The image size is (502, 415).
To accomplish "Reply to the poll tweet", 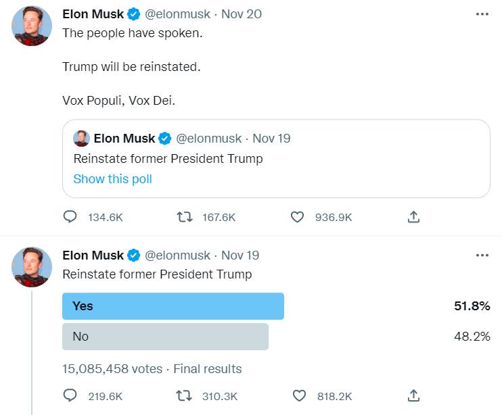I will [70, 395].
